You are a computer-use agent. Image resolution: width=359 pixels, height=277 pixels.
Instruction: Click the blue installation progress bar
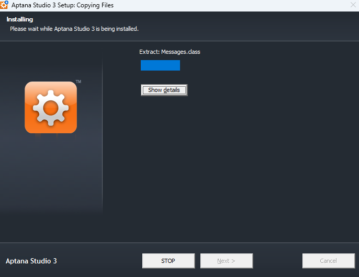(x=160, y=65)
